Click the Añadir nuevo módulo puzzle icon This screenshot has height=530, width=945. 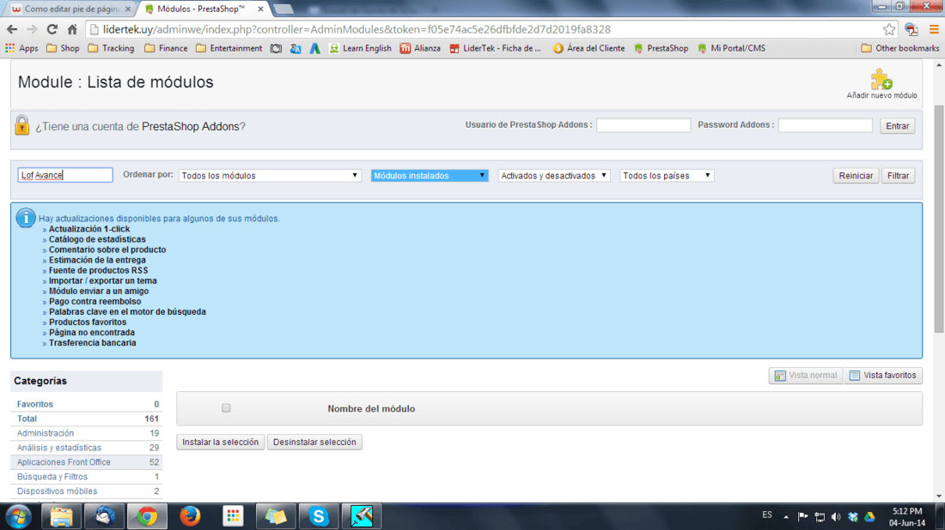(881, 80)
